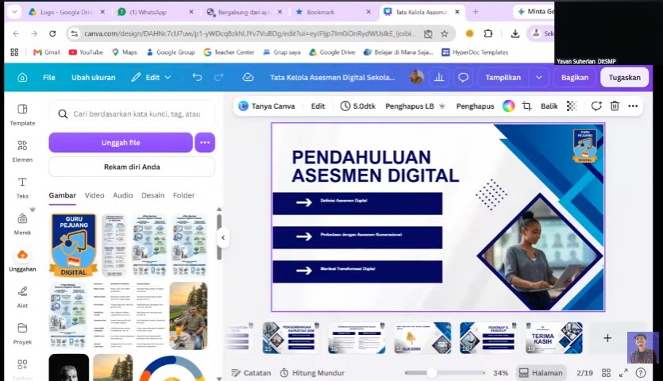Open Canva home icon
Screen dimensions: 663x381
[22, 77]
